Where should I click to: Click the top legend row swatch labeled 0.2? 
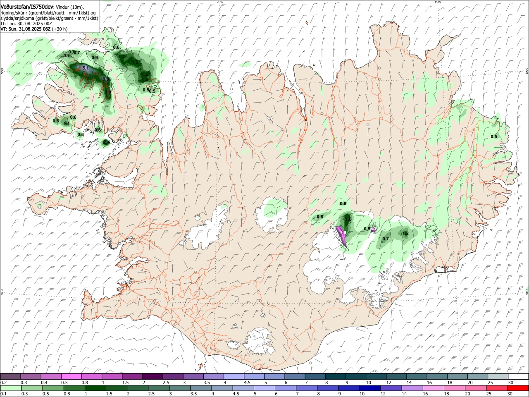pos(10,376)
